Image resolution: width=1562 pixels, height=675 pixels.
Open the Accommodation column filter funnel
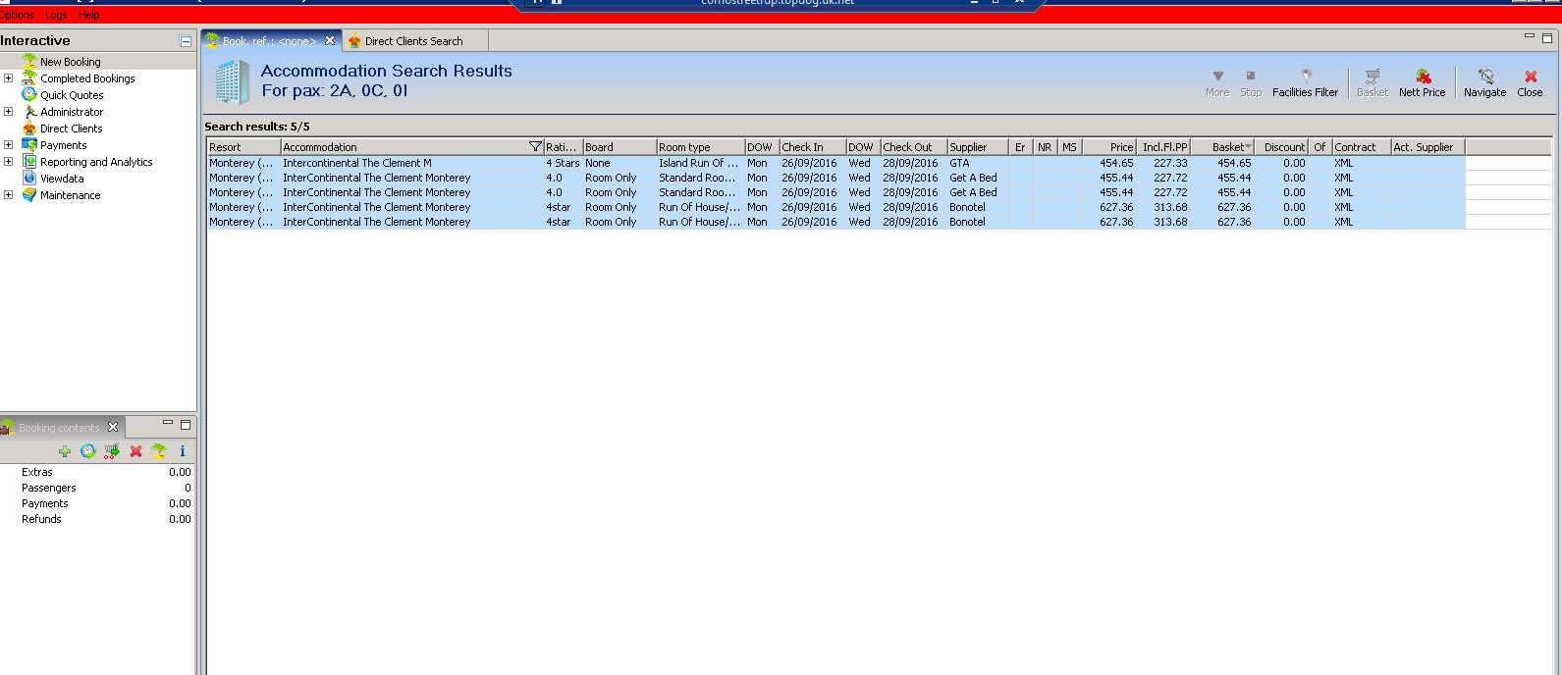(x=535, y=147)
